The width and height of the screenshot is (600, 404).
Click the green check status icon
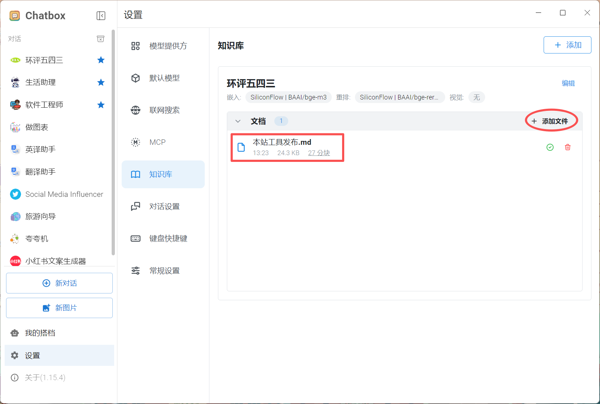(550, 147)
